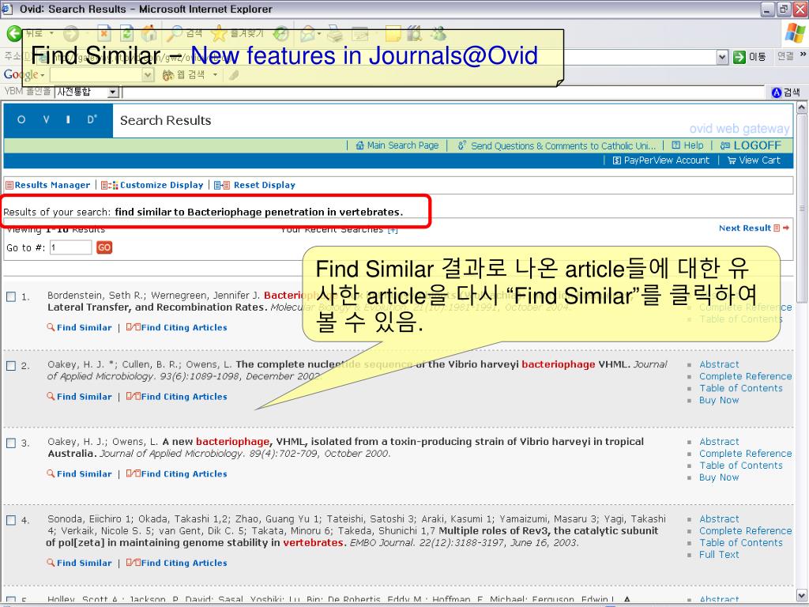The image size is (809, 607).
Task: Open Abstract for result 4
Action: coord(719,519)
